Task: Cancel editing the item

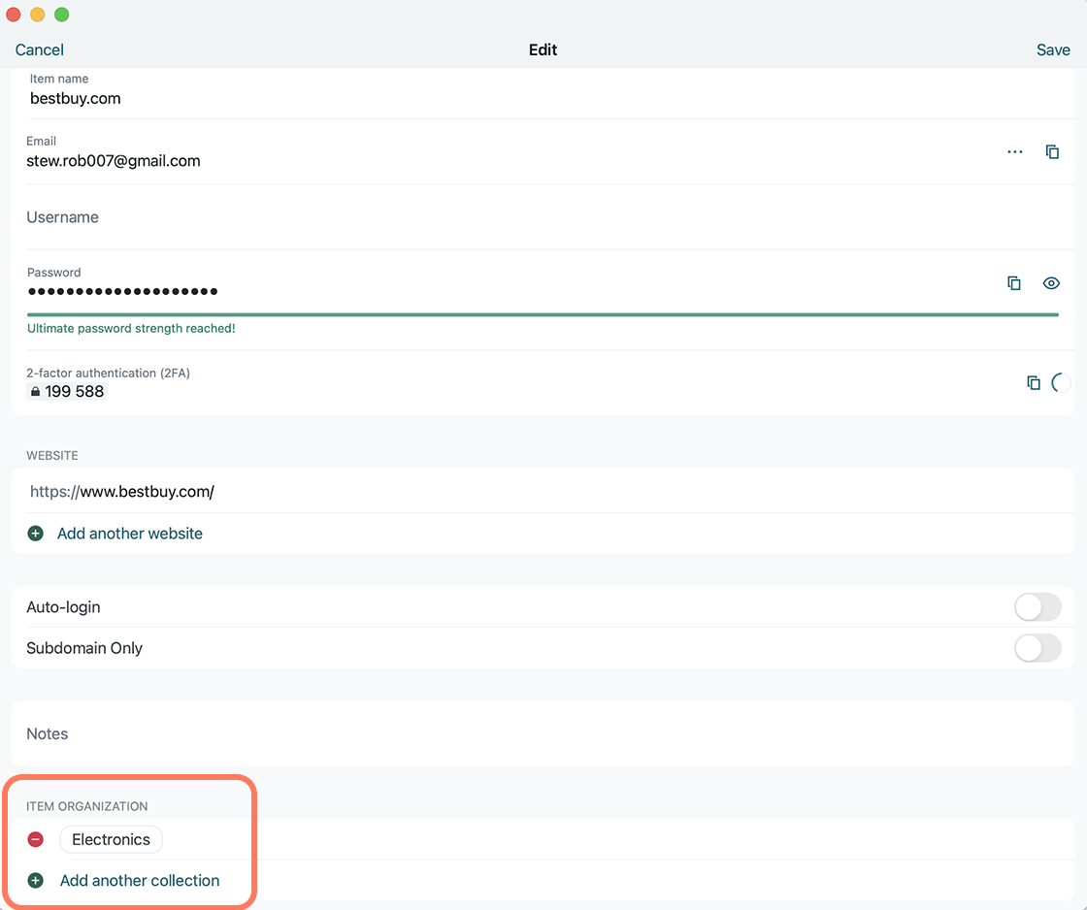Action: (40, 49)
